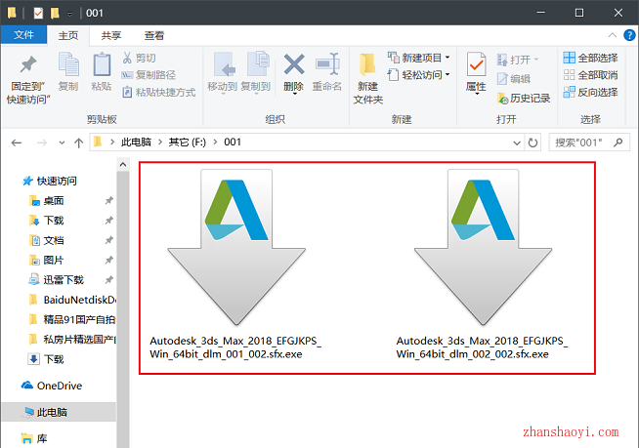Click Copy path (复制路径)
Image resolution: width=639 pixels, height=448 pixels.
pyautogui.click(x=149, y=75)
